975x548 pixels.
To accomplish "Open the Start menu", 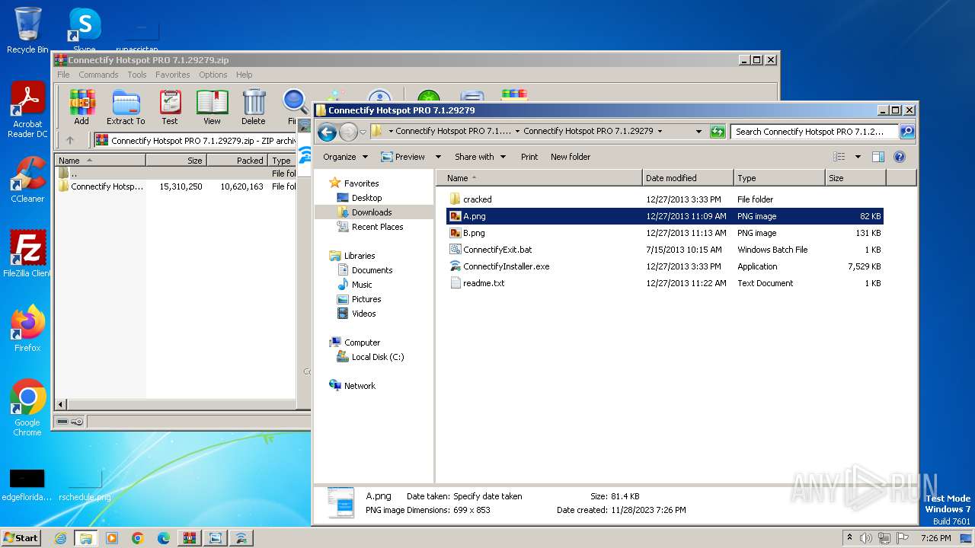I will click(x=21, y=538).
